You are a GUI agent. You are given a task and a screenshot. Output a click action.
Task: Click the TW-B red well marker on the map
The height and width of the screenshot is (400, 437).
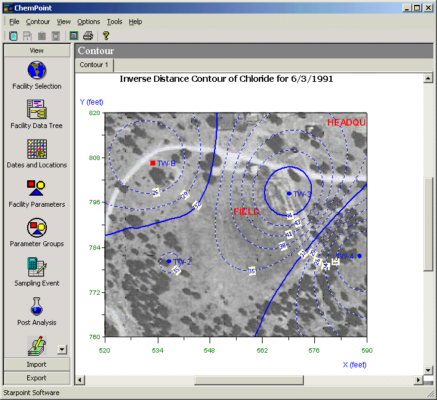click(x=153, y=163)
